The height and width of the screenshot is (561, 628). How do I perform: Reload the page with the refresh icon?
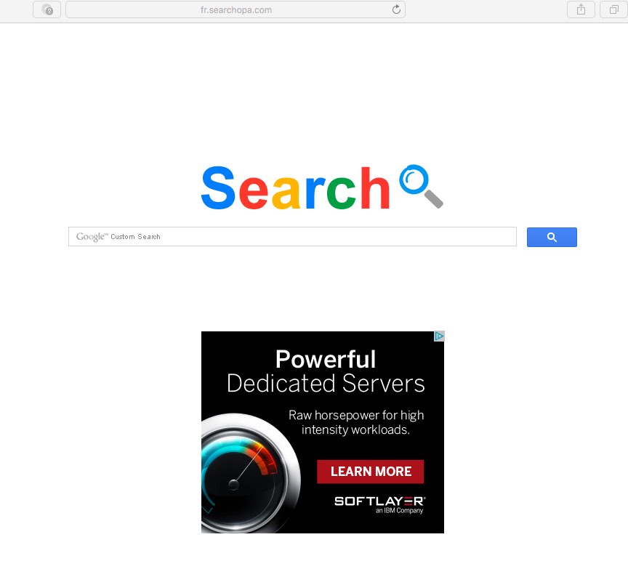396,9
